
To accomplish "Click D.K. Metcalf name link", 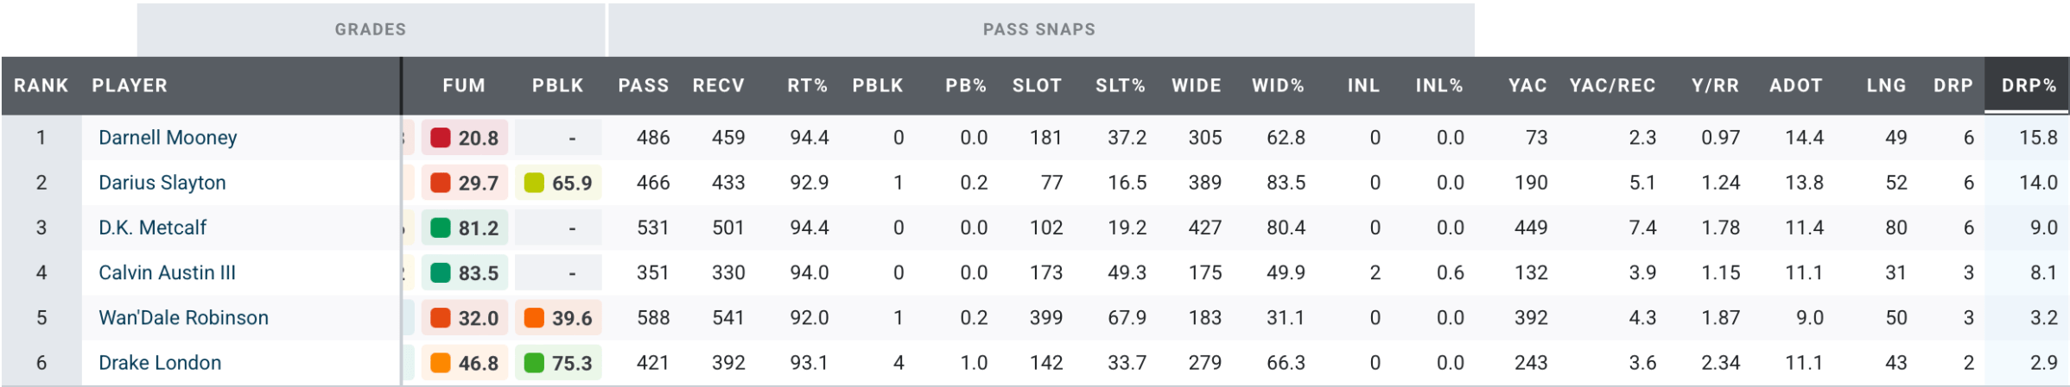I will (152, 228).
